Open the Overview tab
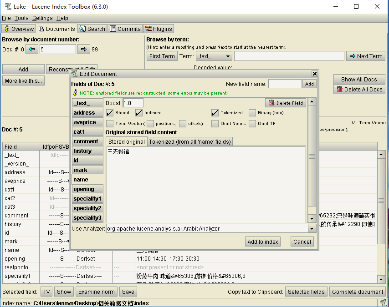 [x=19, y=29]
